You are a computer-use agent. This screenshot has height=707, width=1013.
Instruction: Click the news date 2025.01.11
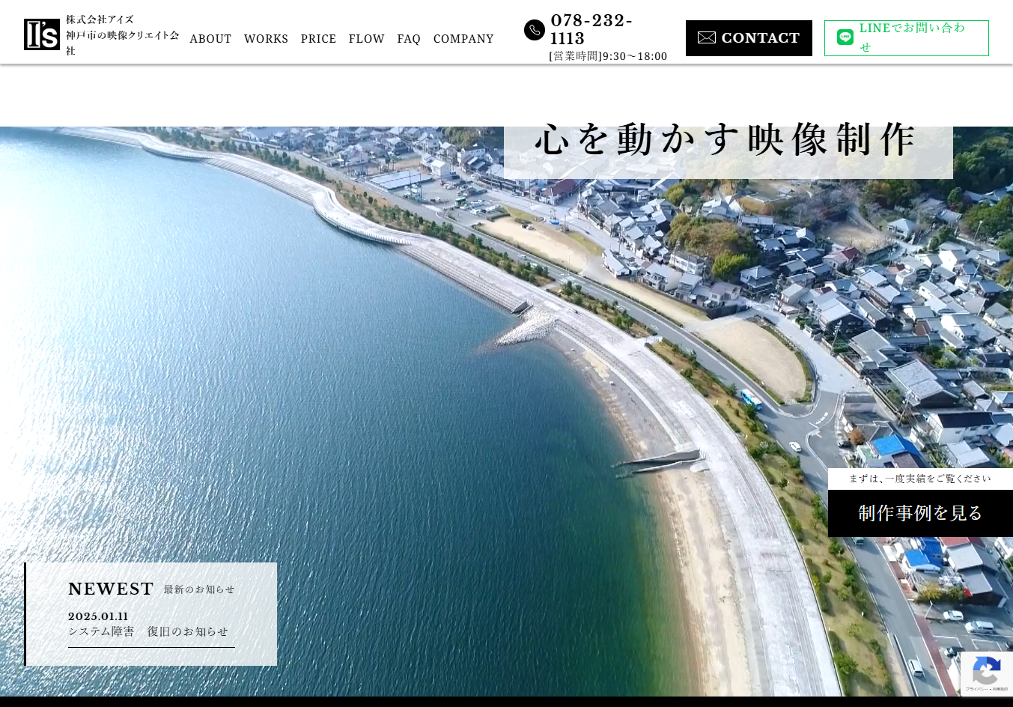coord(98,616)
